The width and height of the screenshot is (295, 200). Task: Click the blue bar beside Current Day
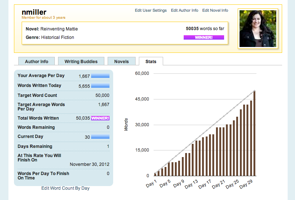(100, 137)
